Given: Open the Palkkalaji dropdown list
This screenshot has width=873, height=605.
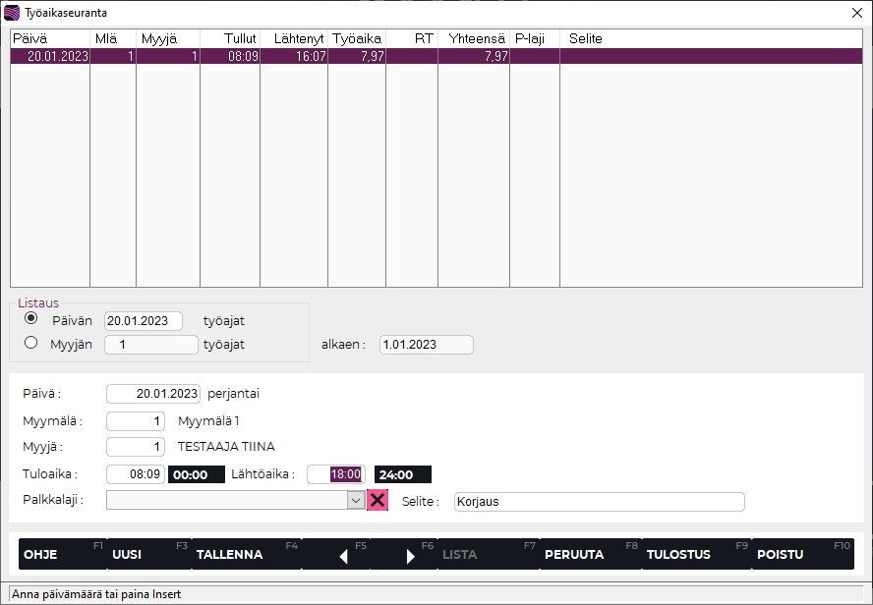Looking at the screenshot, I should point(355,500).
